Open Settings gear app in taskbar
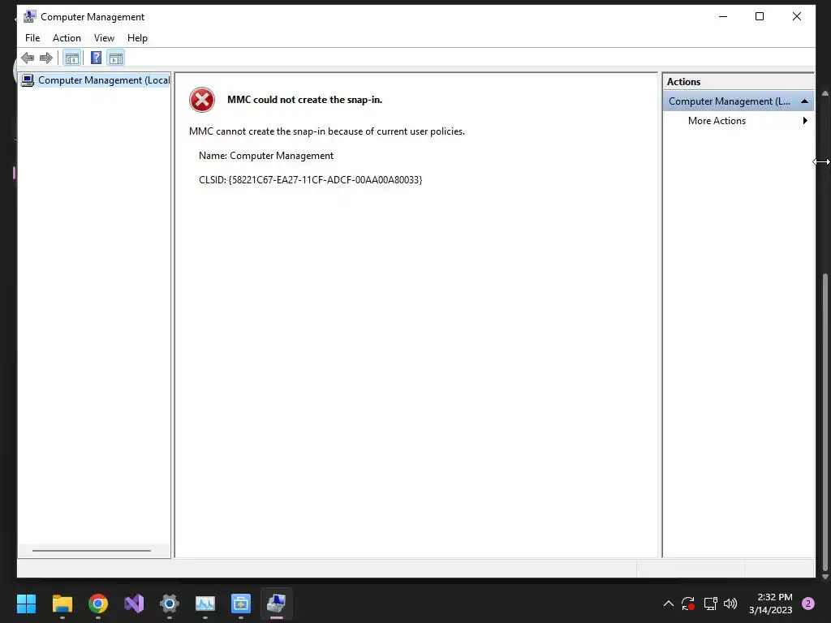The width and height of the screenshot is (831, 623). [x=170, y=604]
